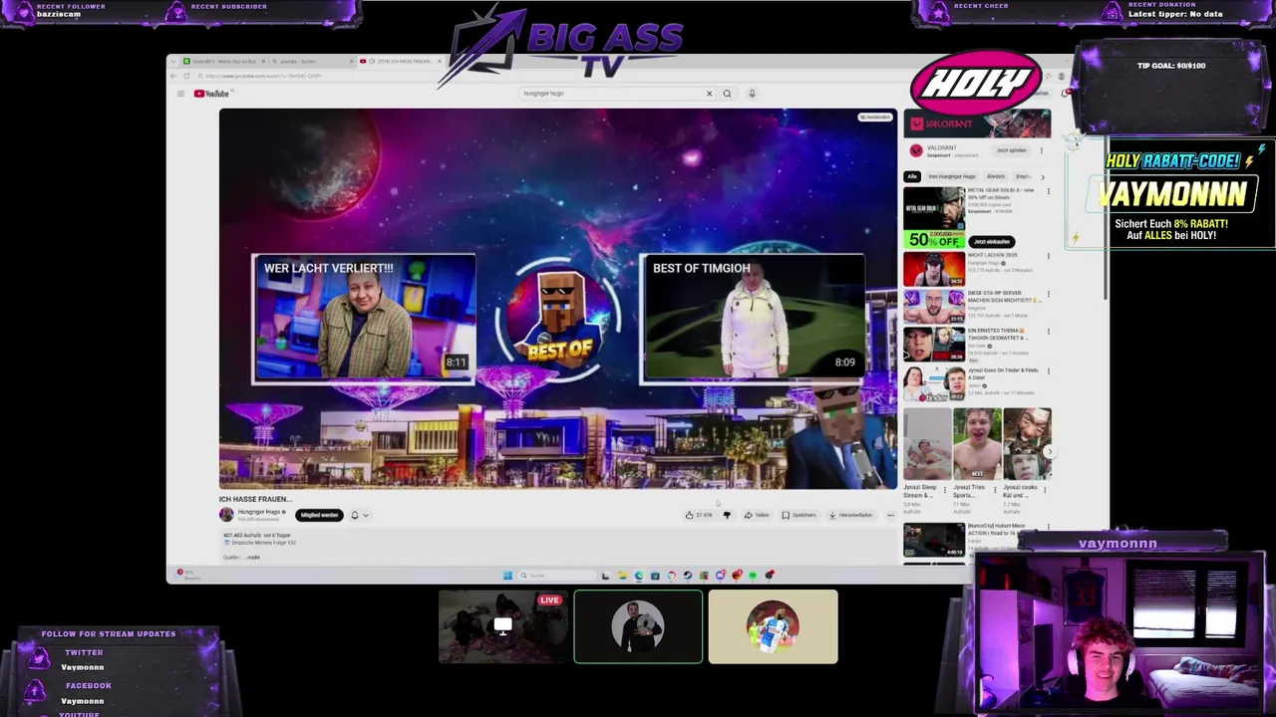Open more actions three-dot menu under video
Image resolution: width=1276 pixels, height=717 pixels.
(x=890, y=515)
